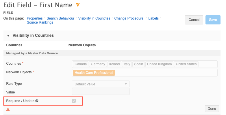The width and height of the screenshot is (226, 115).
Task: Click the Value input field
Action: coord(101,92)
